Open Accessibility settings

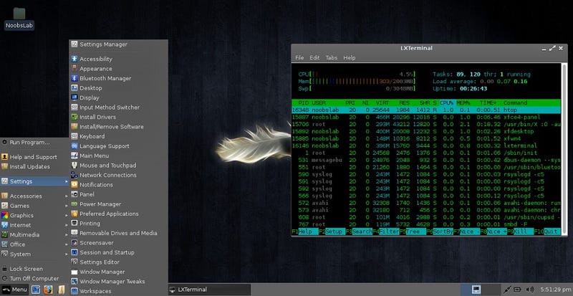(118, 59)
